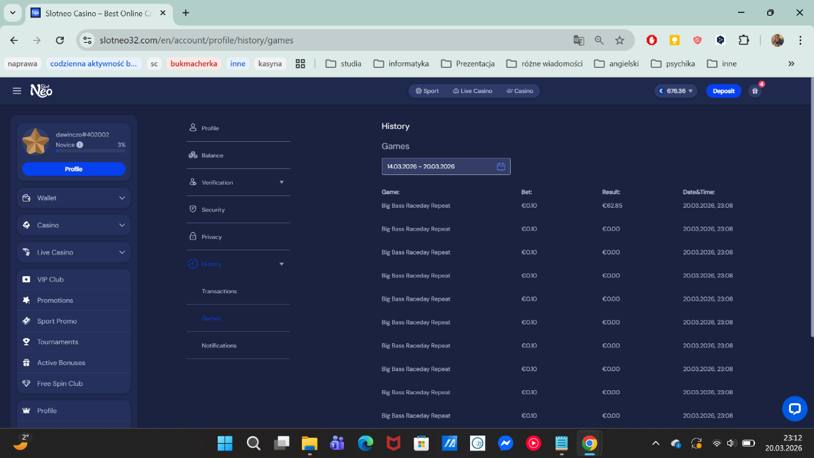This screenshot has width=814, height=458.
Task: Expand the Verification menu arrow
Action: click(x=282, y=183)
